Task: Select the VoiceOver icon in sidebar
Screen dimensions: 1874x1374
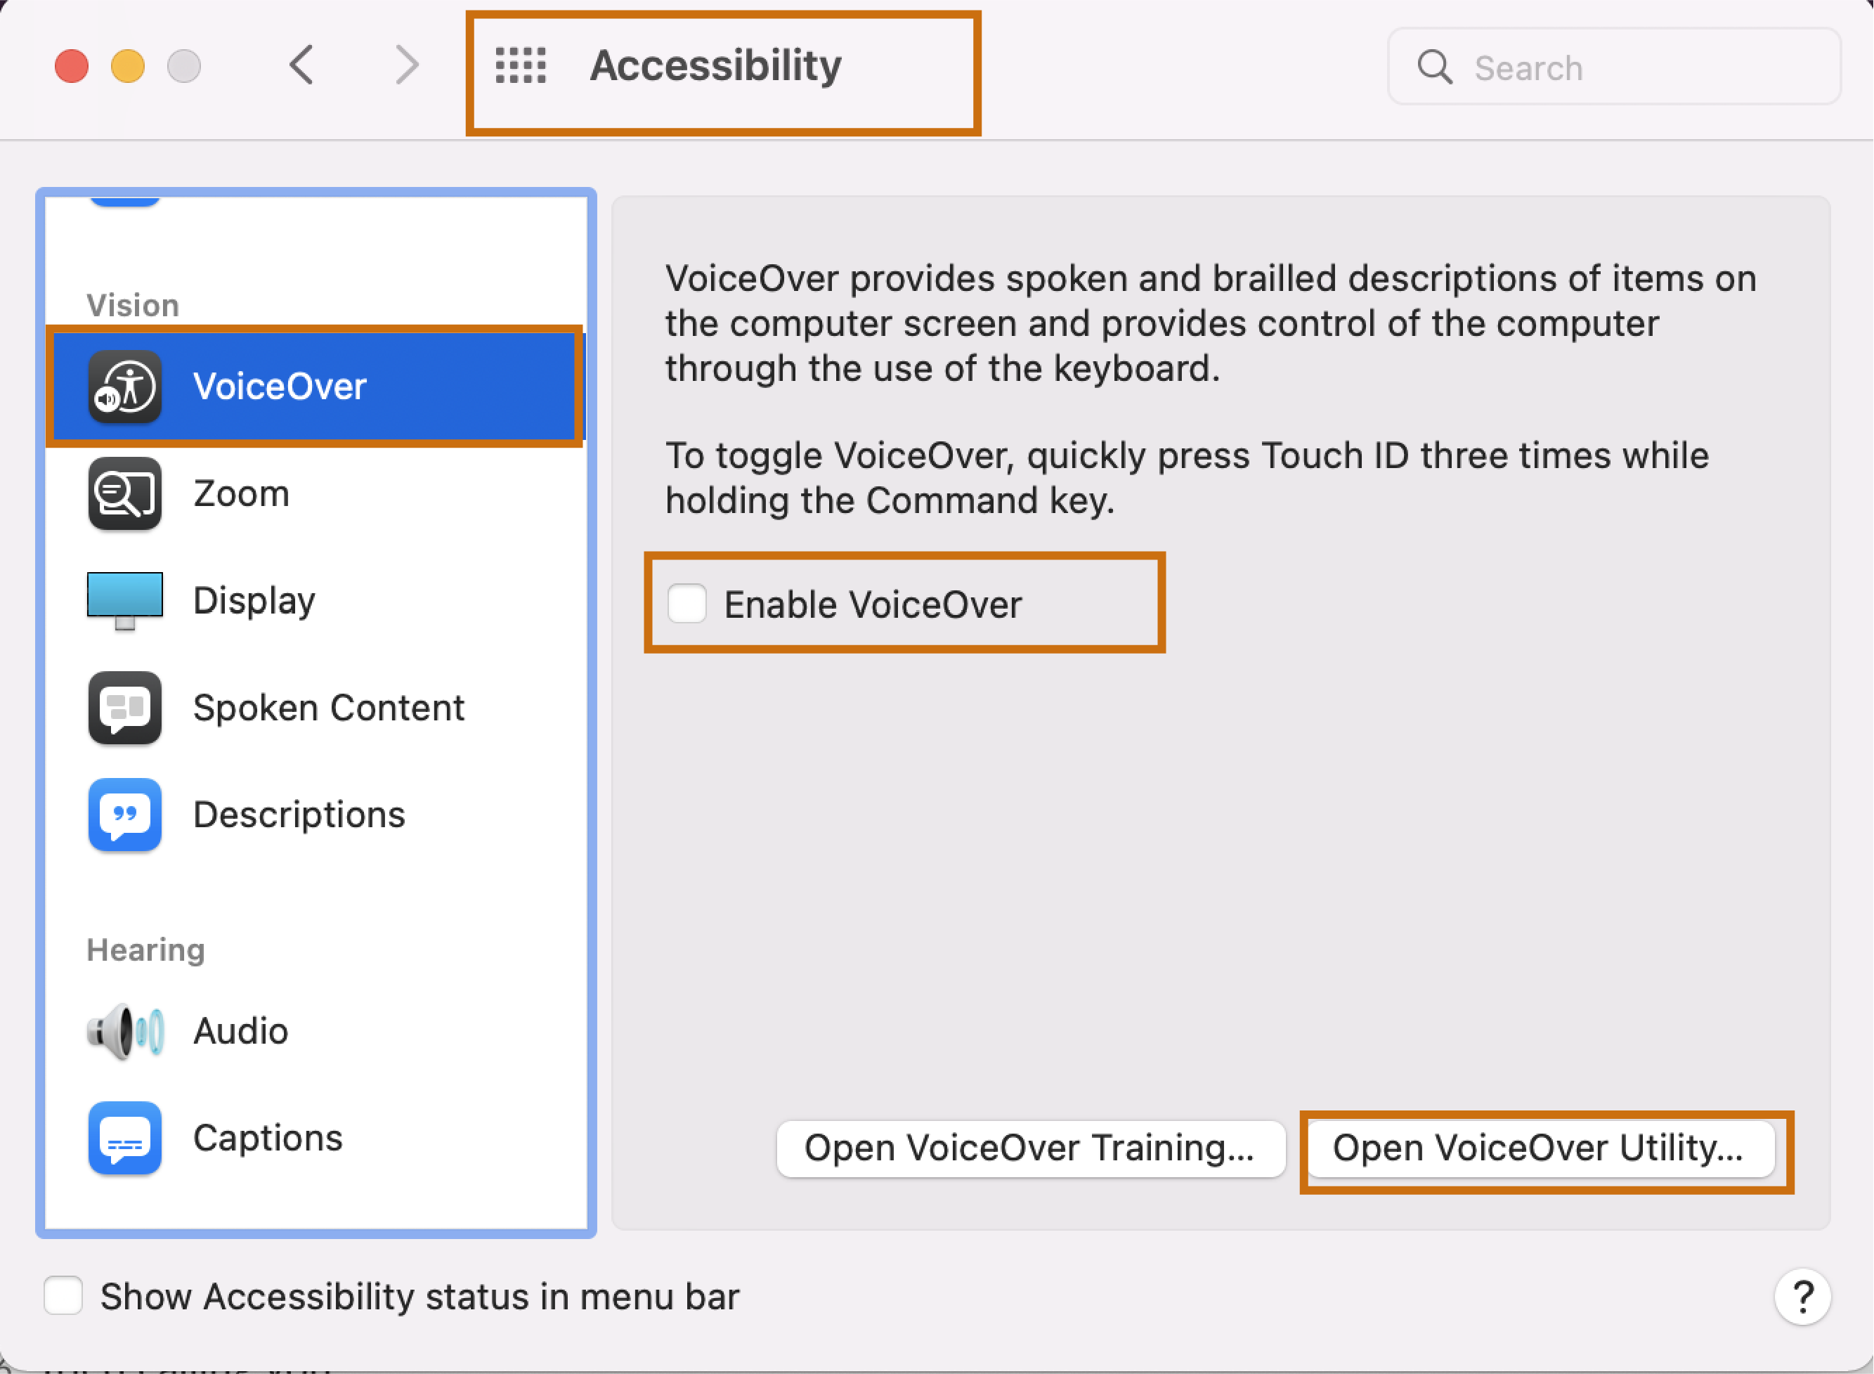Action: pyautogui.click(x=124, y=387)
